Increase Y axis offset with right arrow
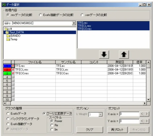Image resolution: width=158 pixels, height=136 pixels. [147, 121]
